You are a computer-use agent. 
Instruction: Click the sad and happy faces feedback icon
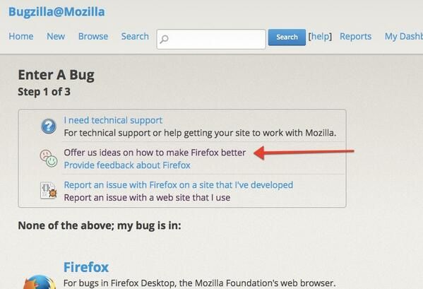pos(49,158)
